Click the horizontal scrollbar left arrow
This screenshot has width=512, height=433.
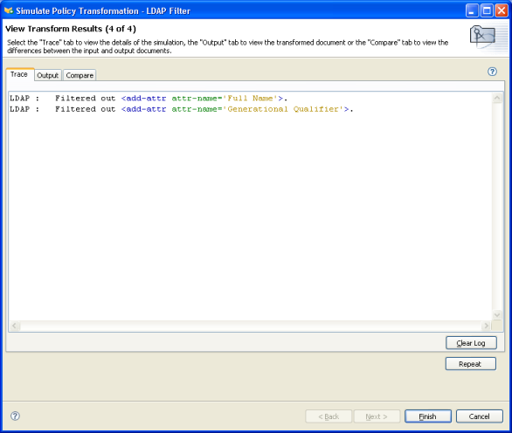tap(14, 326)
